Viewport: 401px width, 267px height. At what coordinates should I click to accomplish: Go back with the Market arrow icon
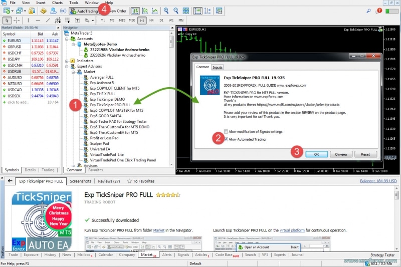pyautogui.click(x=10, y=181)
